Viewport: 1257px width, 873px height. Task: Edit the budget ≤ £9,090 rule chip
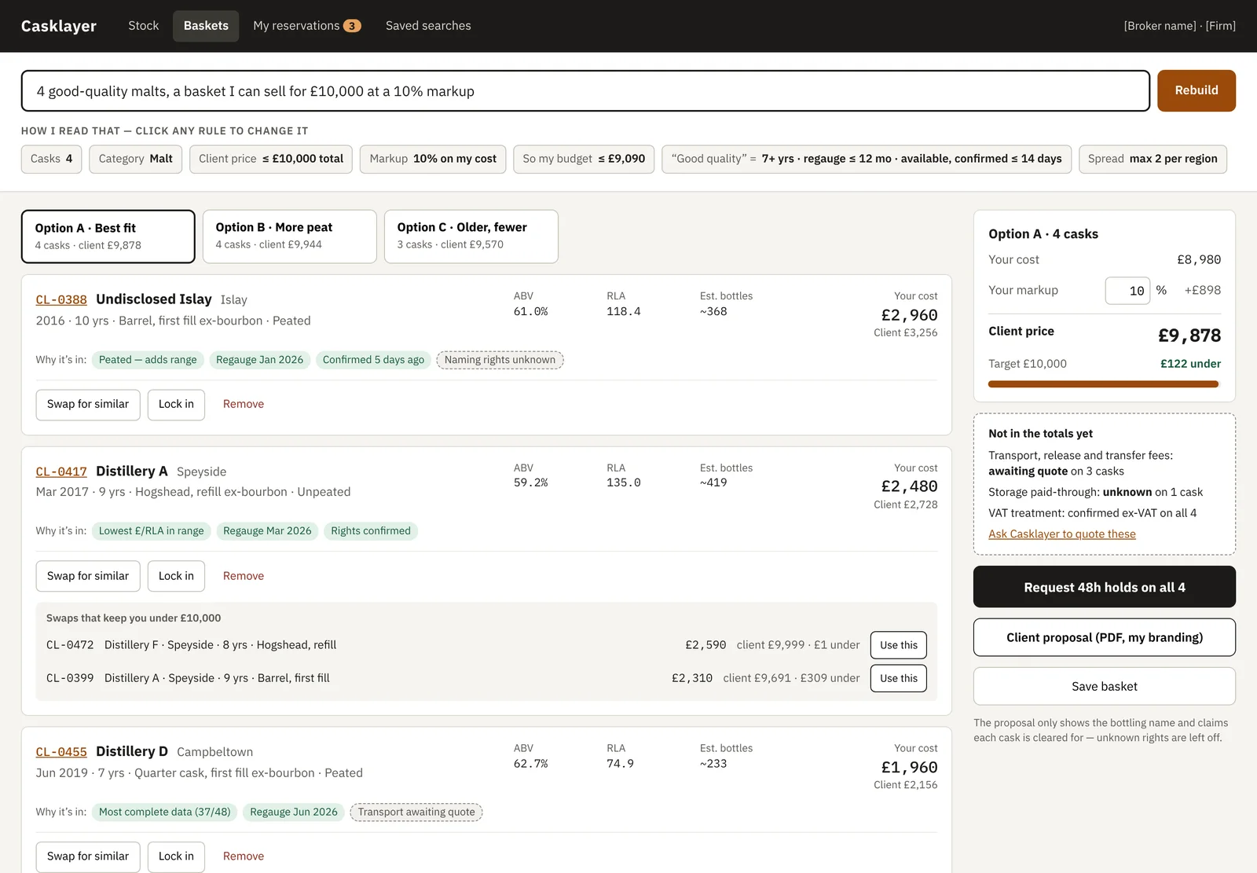tap(584, 159)
